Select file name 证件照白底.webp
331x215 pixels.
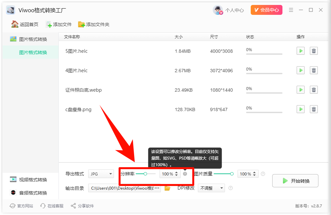tap(83, 90)
